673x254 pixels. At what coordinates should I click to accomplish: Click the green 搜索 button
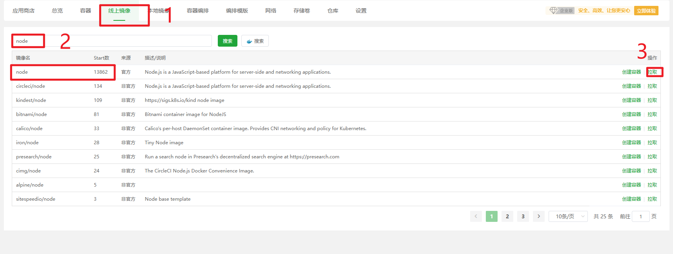pyautogui.click(x=228, y=41)
